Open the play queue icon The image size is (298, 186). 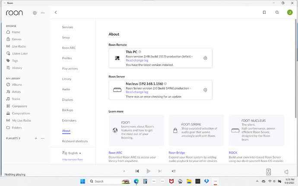(x=174, y=171)
